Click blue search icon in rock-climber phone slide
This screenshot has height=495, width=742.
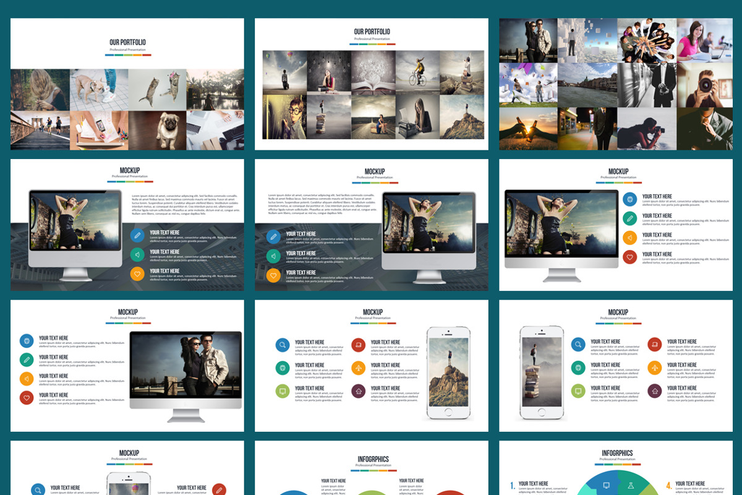tap(283, 345)
